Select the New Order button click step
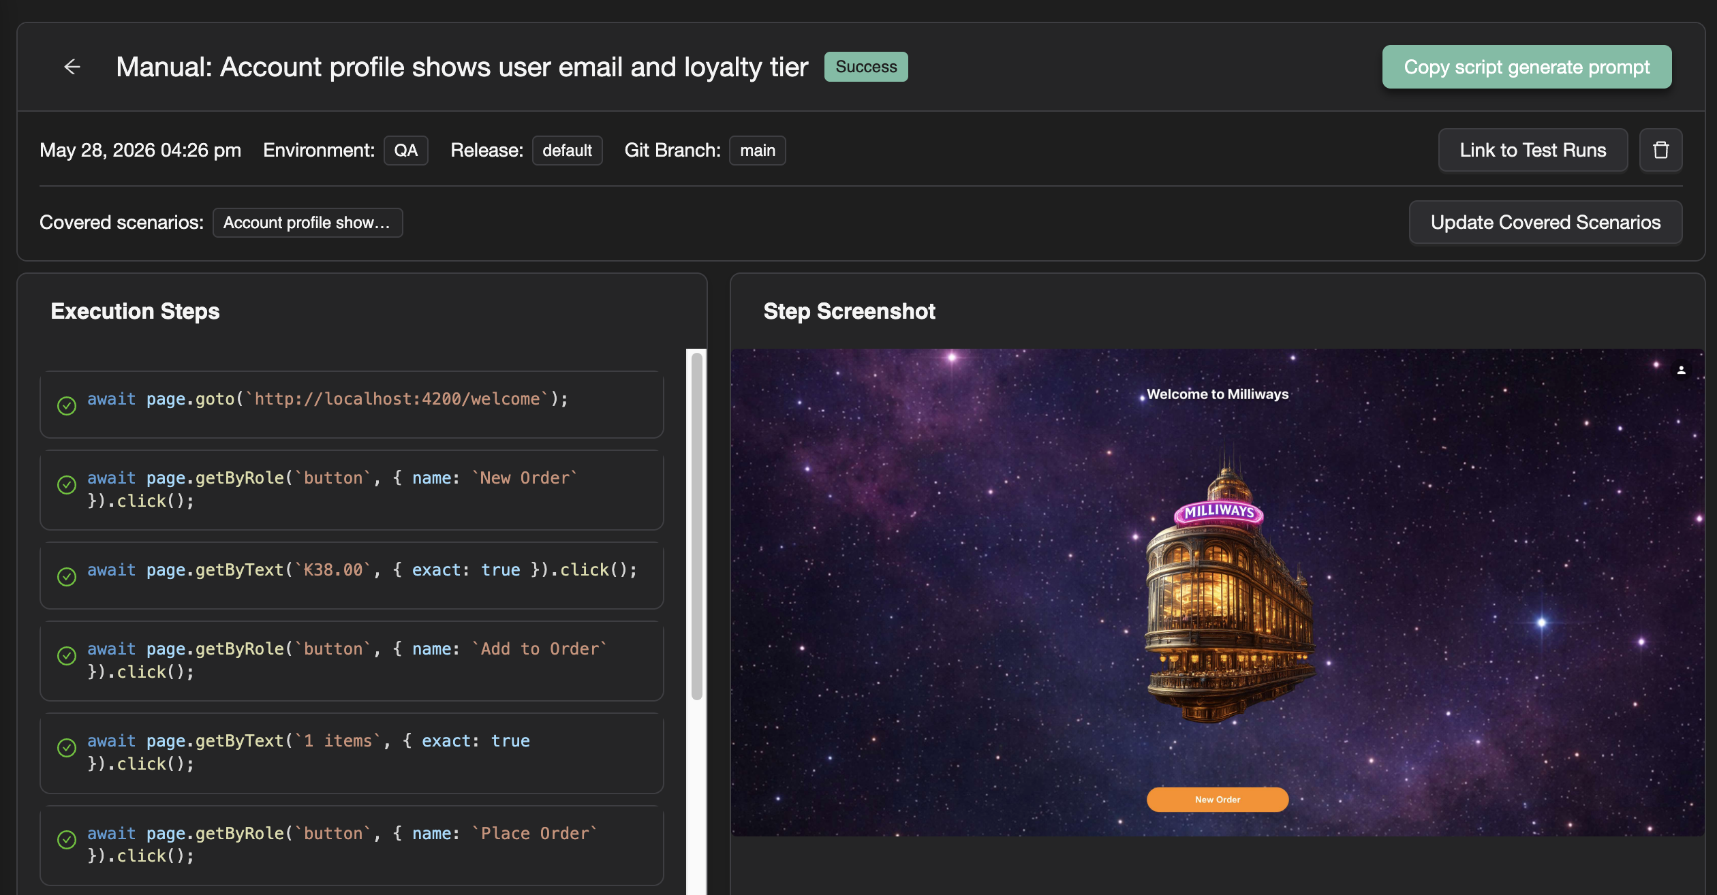 [x=352, y=490]
